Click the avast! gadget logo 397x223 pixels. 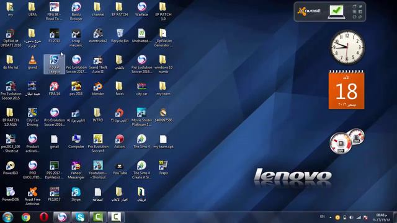click(x=309, y=11)
